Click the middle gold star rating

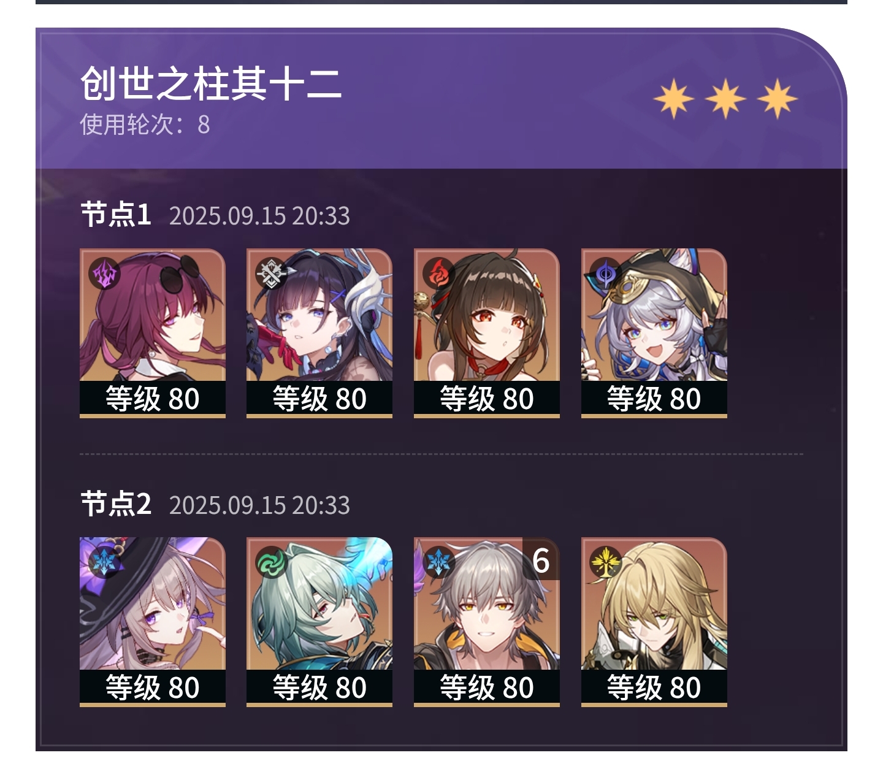pos(725,98)
